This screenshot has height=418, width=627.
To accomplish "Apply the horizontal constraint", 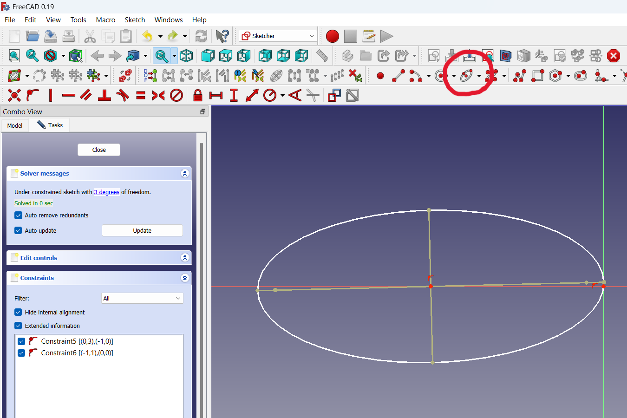I will pos(68,96).
